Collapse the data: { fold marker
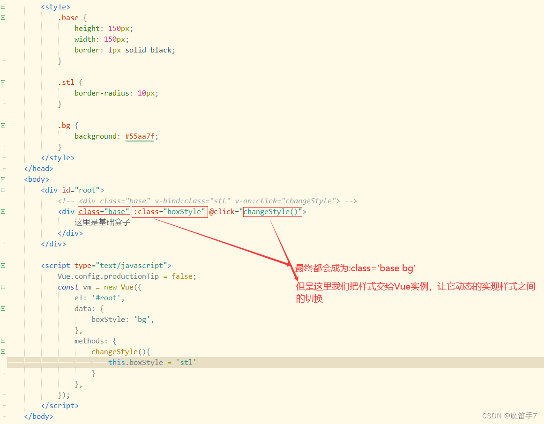 tap(3, 308)
